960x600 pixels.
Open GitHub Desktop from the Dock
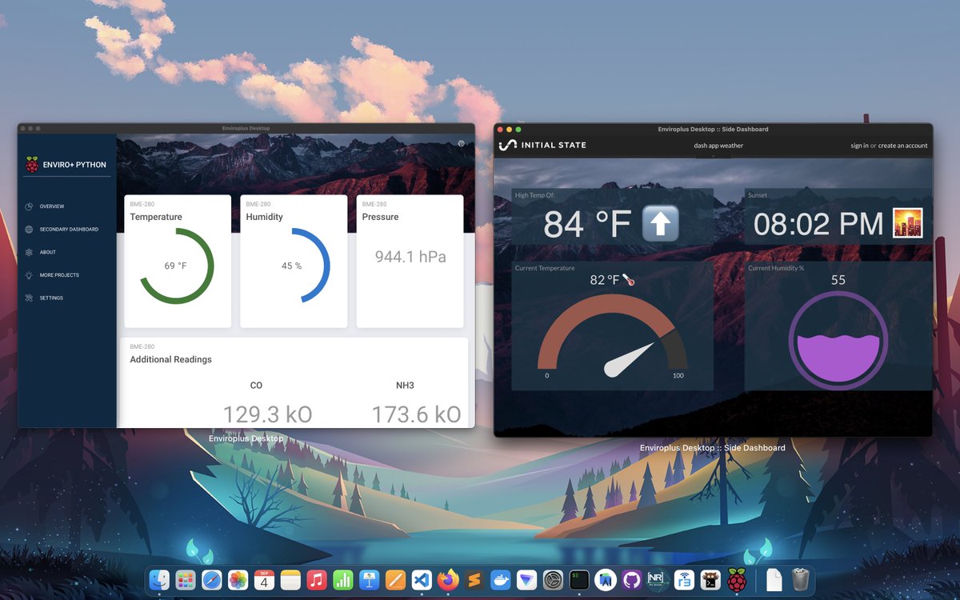[631, 579]
